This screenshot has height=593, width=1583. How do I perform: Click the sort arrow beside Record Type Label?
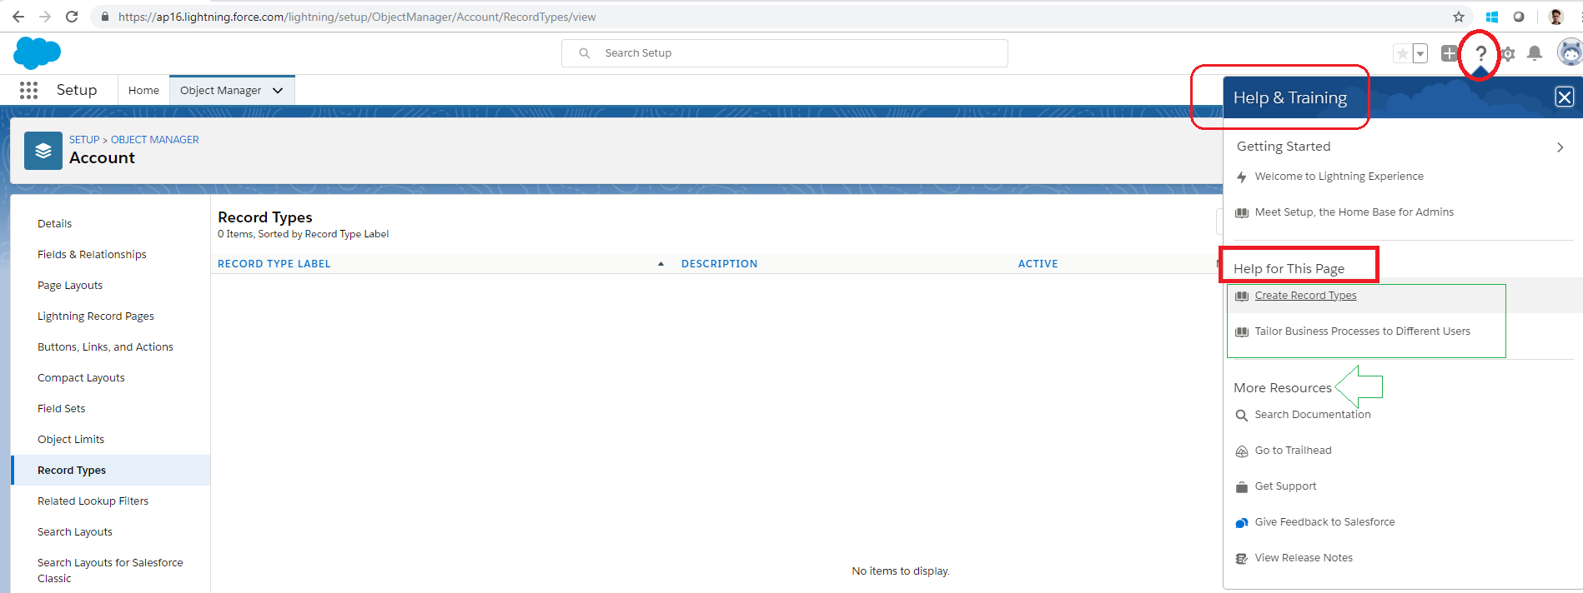[x=661, y=263]
